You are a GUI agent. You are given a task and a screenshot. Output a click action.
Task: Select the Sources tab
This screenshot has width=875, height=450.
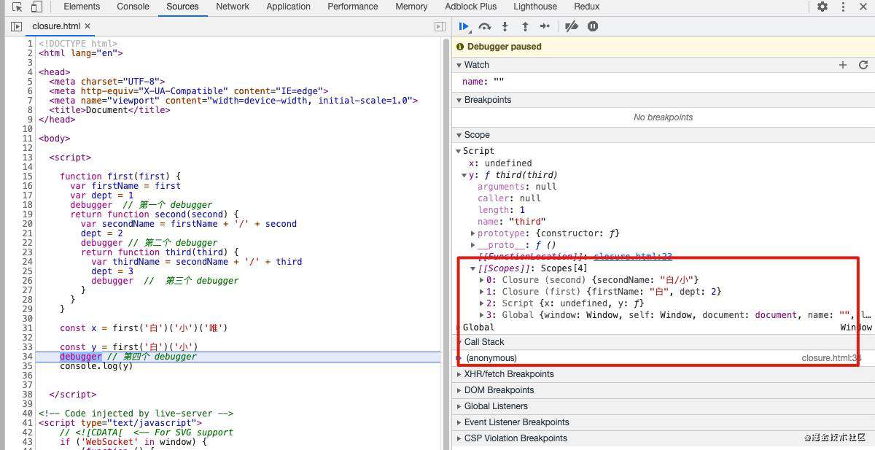(x=182, y=7)
